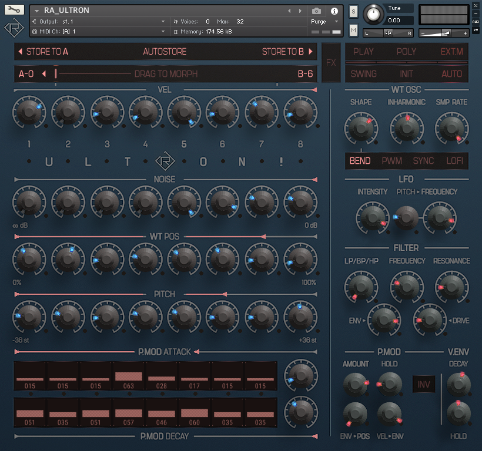The height and width of the screenshot is (451, 482).
Task: Click P.MOD decay step with value 060
Action: click(195, 413)
